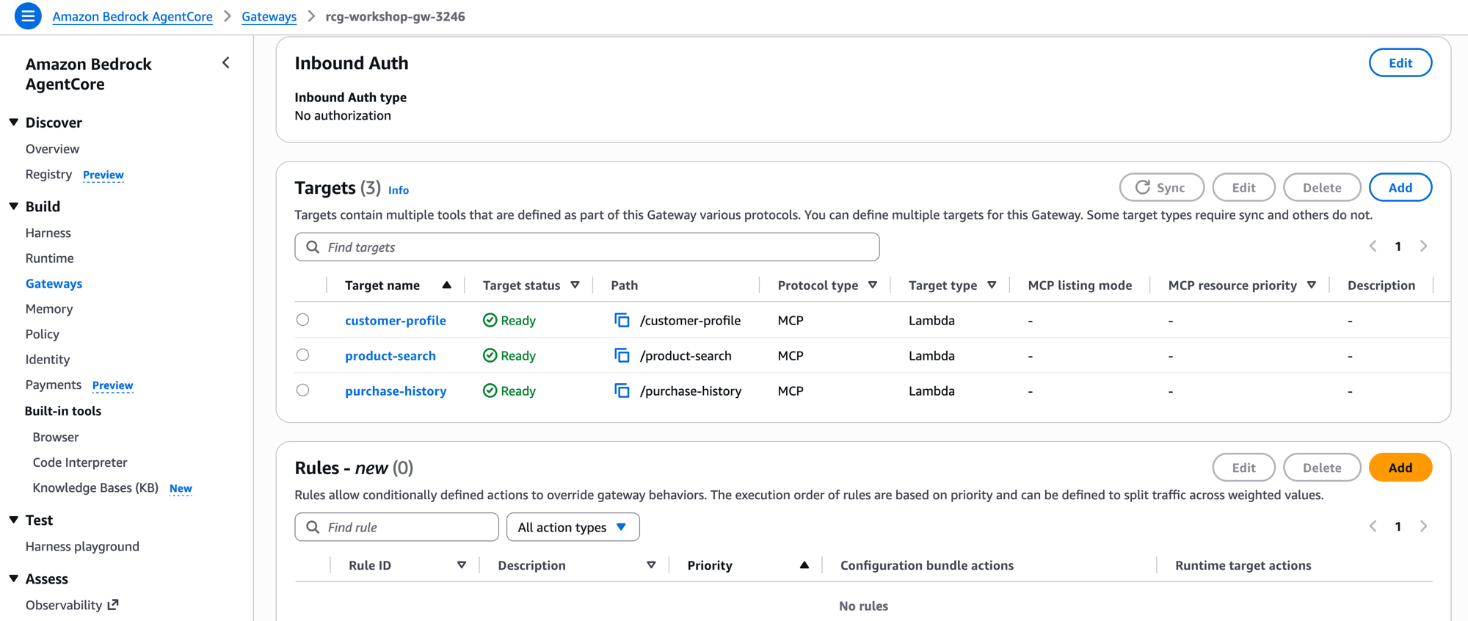This screenshot has width=1468, height=621.
Task: Sync the gateway targets
Action: point(1161,187)
